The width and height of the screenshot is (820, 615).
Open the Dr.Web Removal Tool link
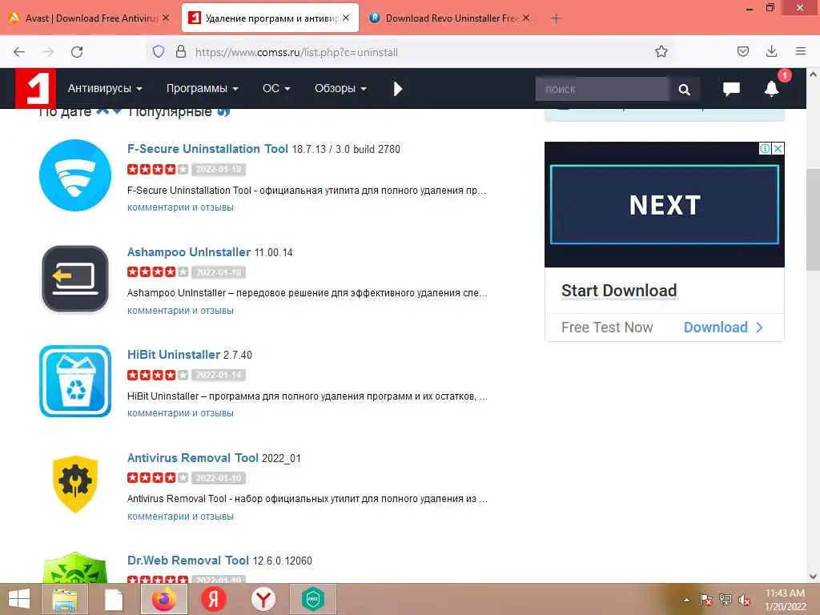(187, 561)
